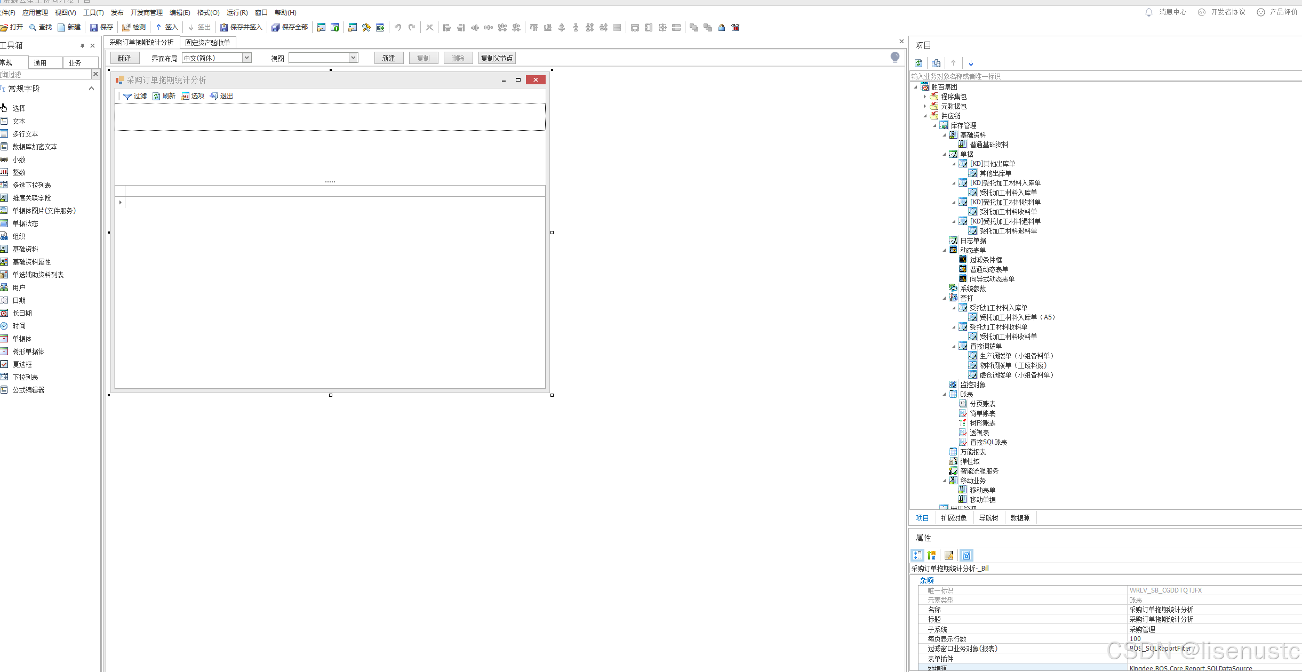Click the 签入 check-in arrow icon
This screenshot has width=1302, height=672.
click(x=159, y=27)
